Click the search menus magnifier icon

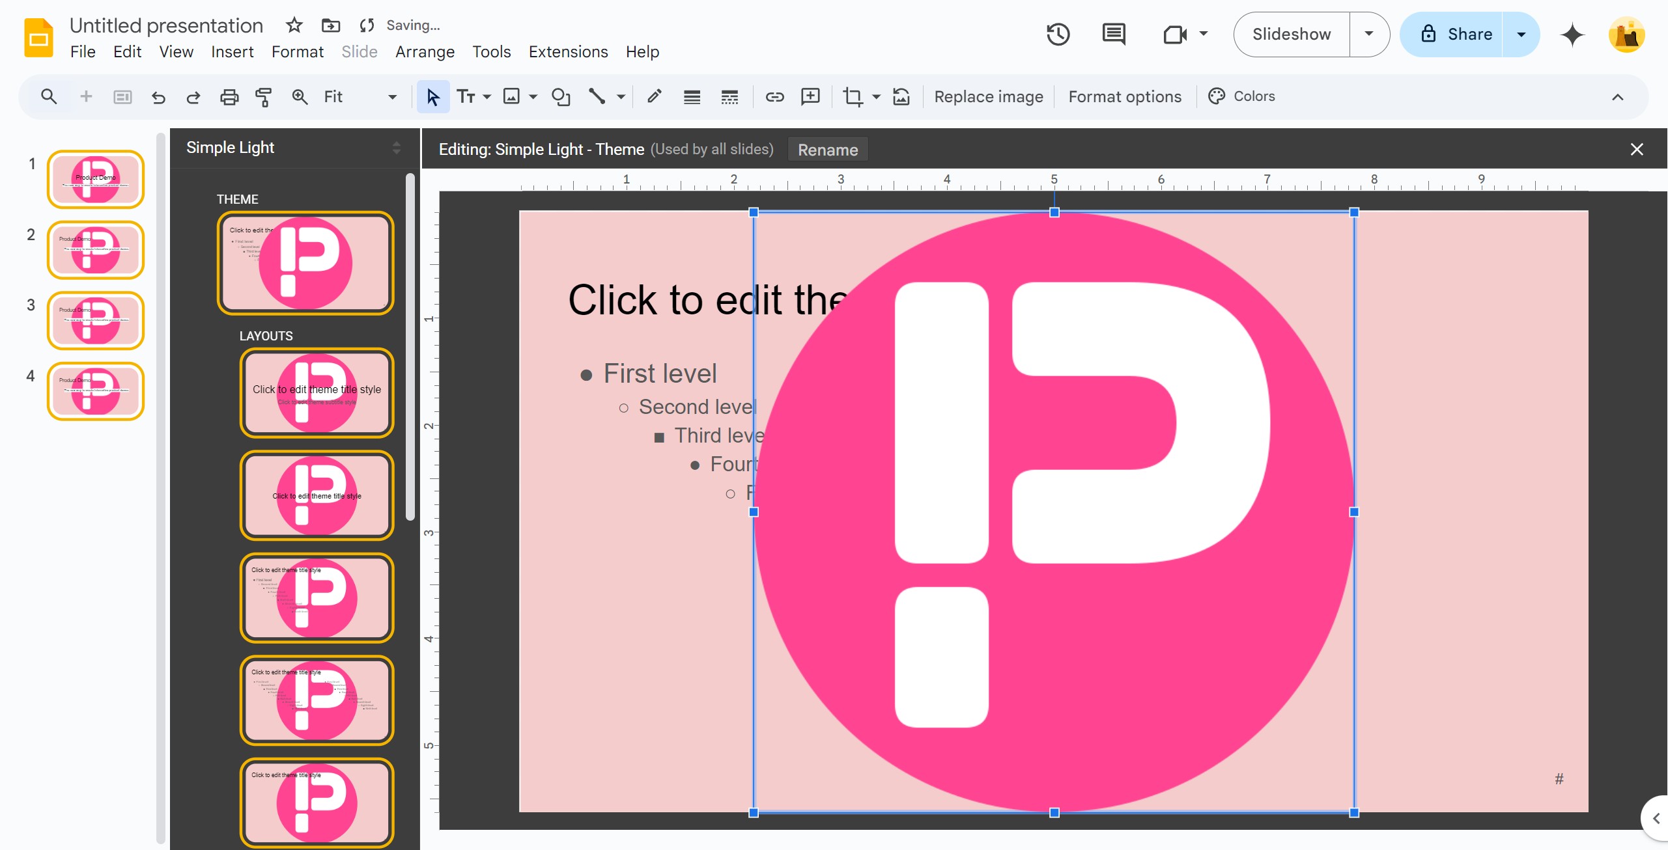coord(49,97)
